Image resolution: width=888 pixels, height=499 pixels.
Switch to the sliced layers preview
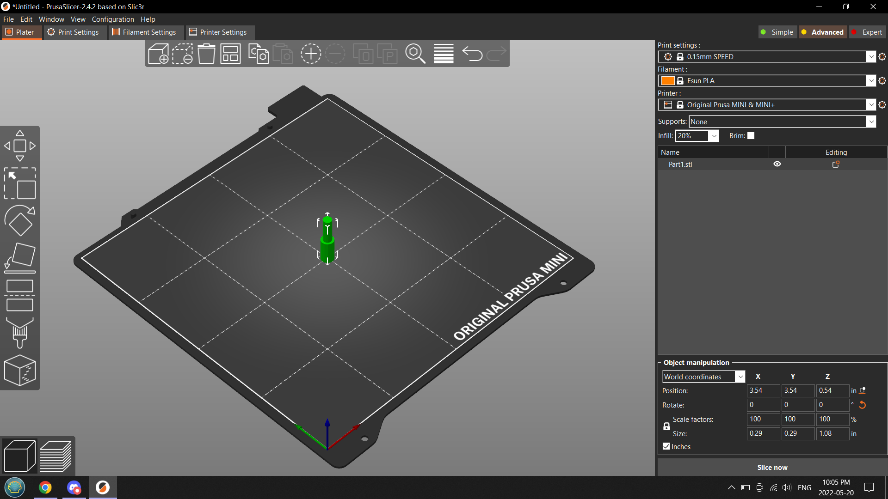click(x=55, y=456)
